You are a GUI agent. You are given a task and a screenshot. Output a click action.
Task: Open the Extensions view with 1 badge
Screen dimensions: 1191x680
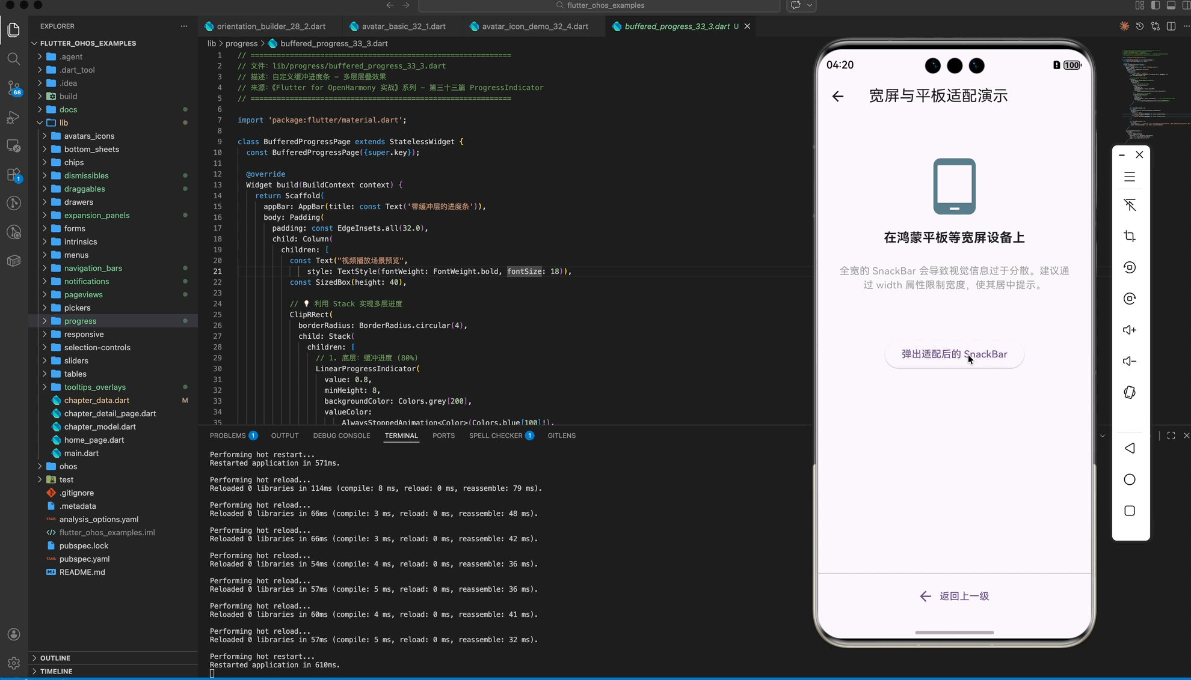click(x=13, y=174)
